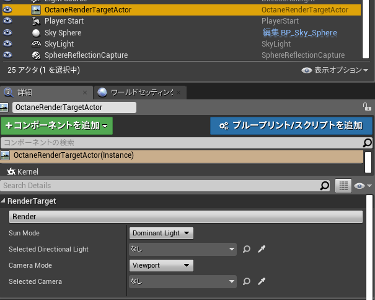Select SkyLight actor row

[182, 44]
